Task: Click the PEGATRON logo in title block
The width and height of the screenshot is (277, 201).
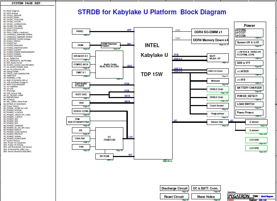Action: 239,196
